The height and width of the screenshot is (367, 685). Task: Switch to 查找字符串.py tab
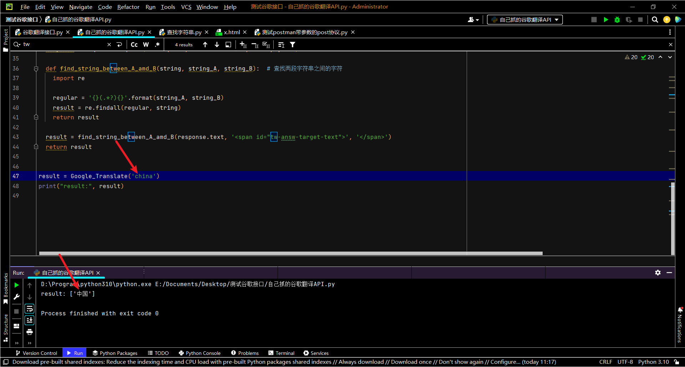(x=184, y=32)
